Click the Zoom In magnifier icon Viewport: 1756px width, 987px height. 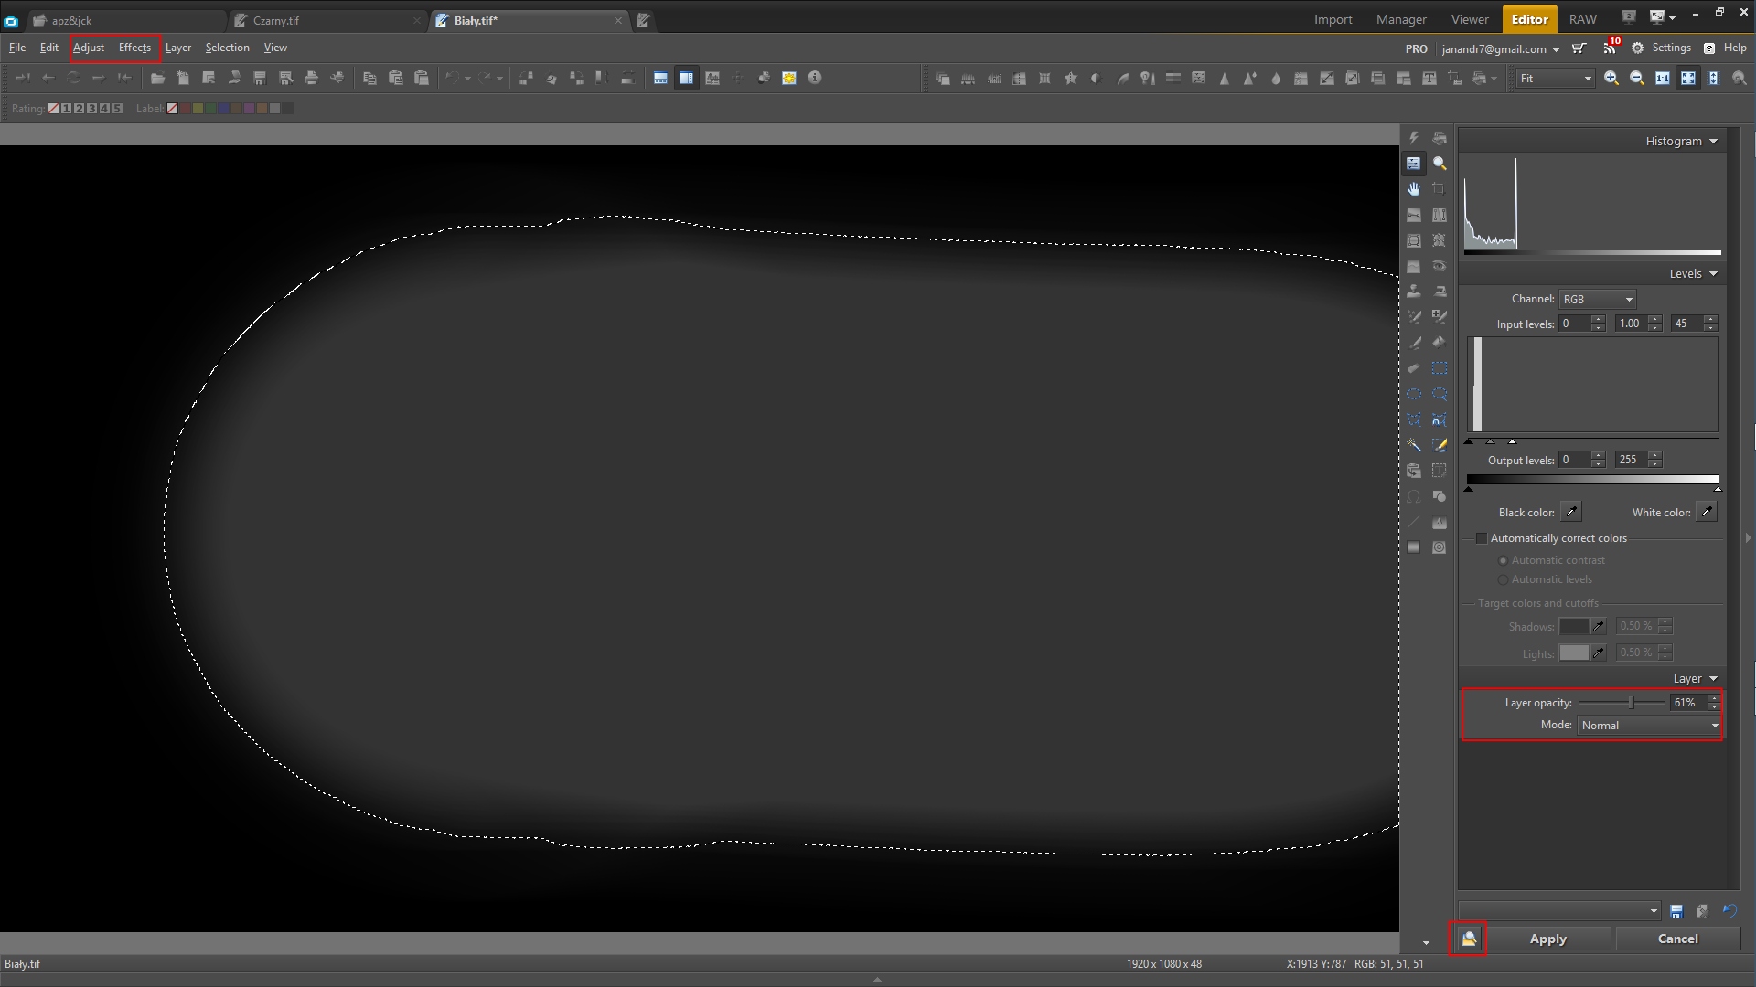[1611, 79]
